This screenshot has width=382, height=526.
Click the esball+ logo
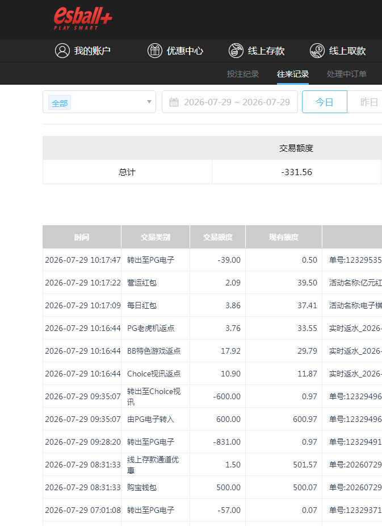pos(83,19)
